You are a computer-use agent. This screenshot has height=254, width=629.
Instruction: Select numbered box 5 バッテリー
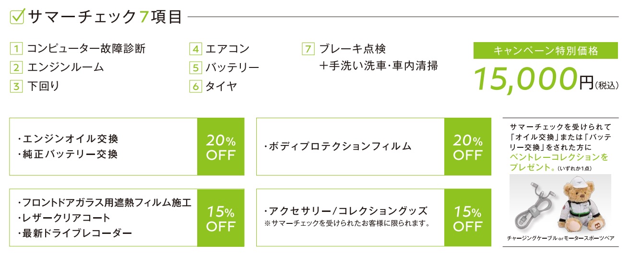195,67
